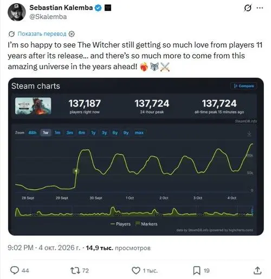Click the Compare button on chart
The height and width of the screenshot is (279, 271).
(x=244, y=86)
